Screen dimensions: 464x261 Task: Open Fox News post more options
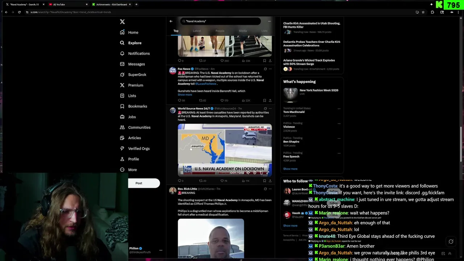[270, 69]
